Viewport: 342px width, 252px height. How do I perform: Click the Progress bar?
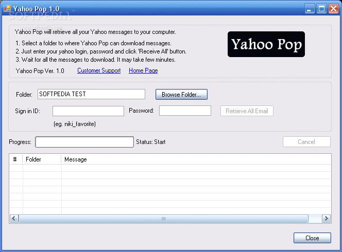pos(84,142)
